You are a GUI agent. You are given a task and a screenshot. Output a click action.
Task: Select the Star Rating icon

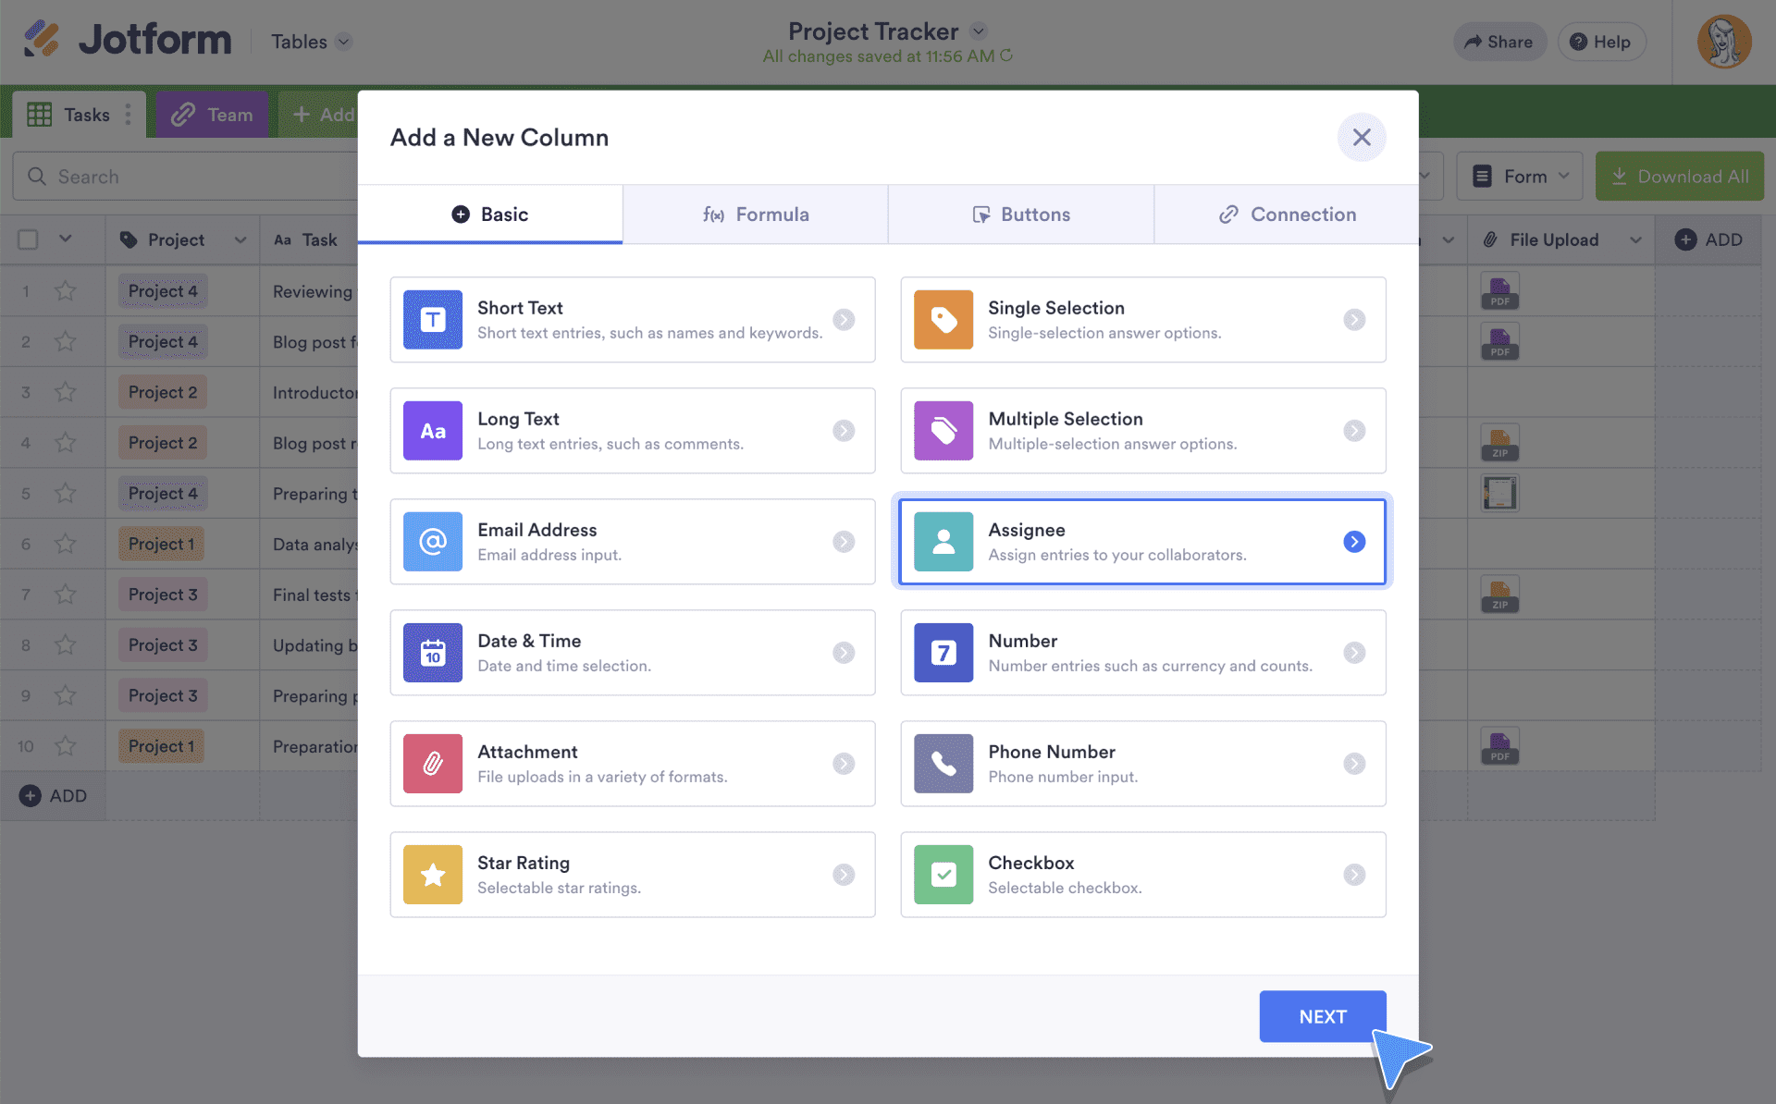[432, 874]
